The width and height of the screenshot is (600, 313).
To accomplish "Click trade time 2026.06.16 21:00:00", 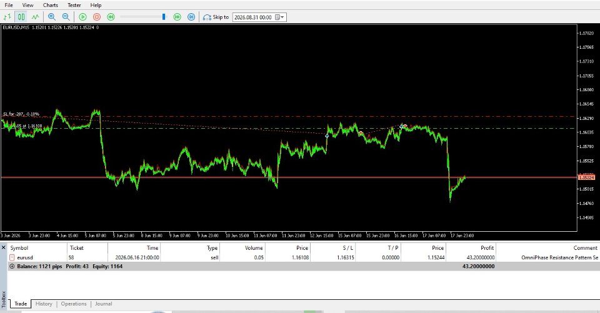I will coord(137,257).
